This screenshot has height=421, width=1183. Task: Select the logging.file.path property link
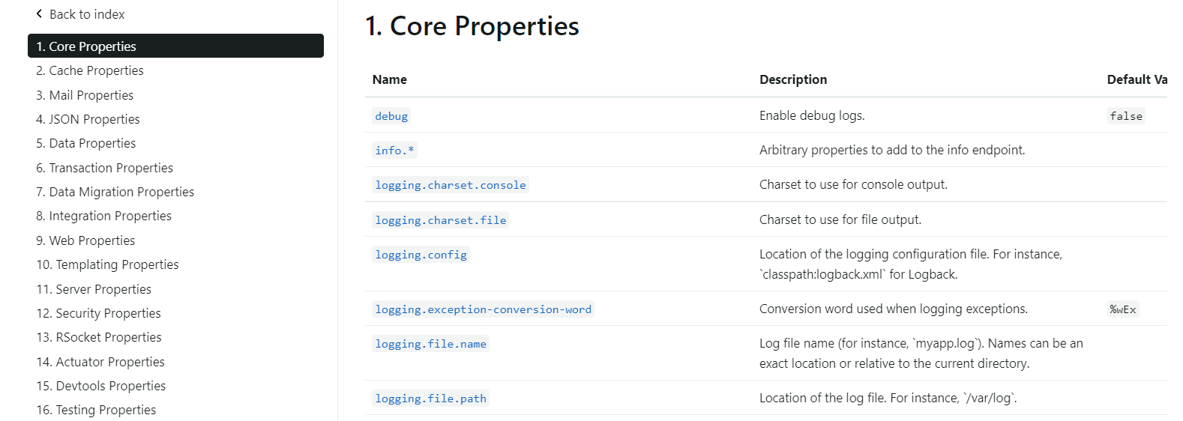(x=431, y=399)
